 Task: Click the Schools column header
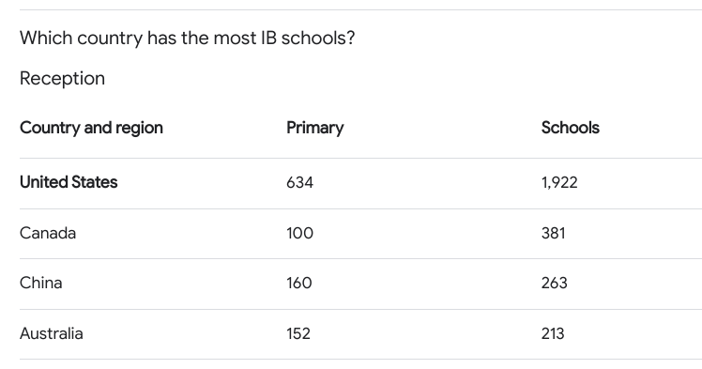(571, 128)
